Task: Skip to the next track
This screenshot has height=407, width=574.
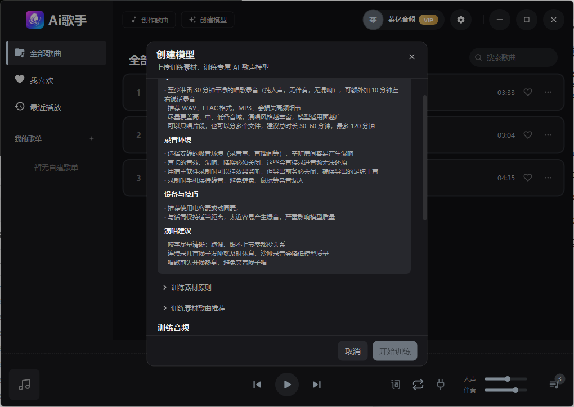Action: tap(317, 385)
